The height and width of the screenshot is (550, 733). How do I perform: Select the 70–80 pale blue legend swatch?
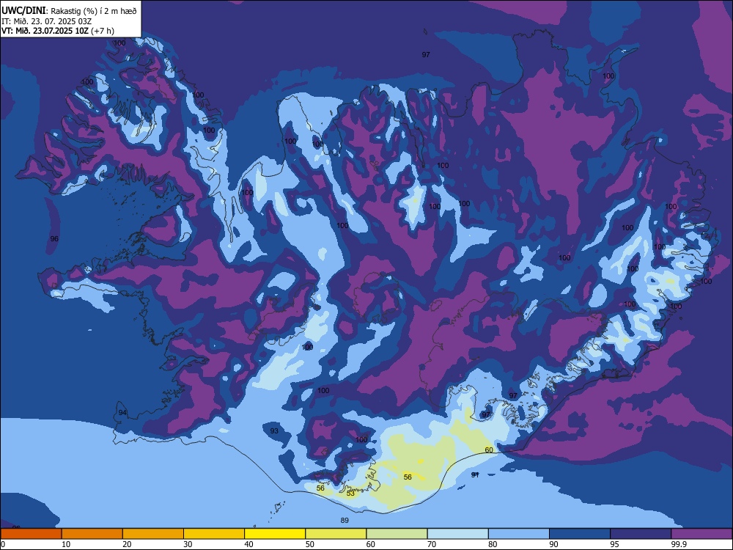[457, 534]
